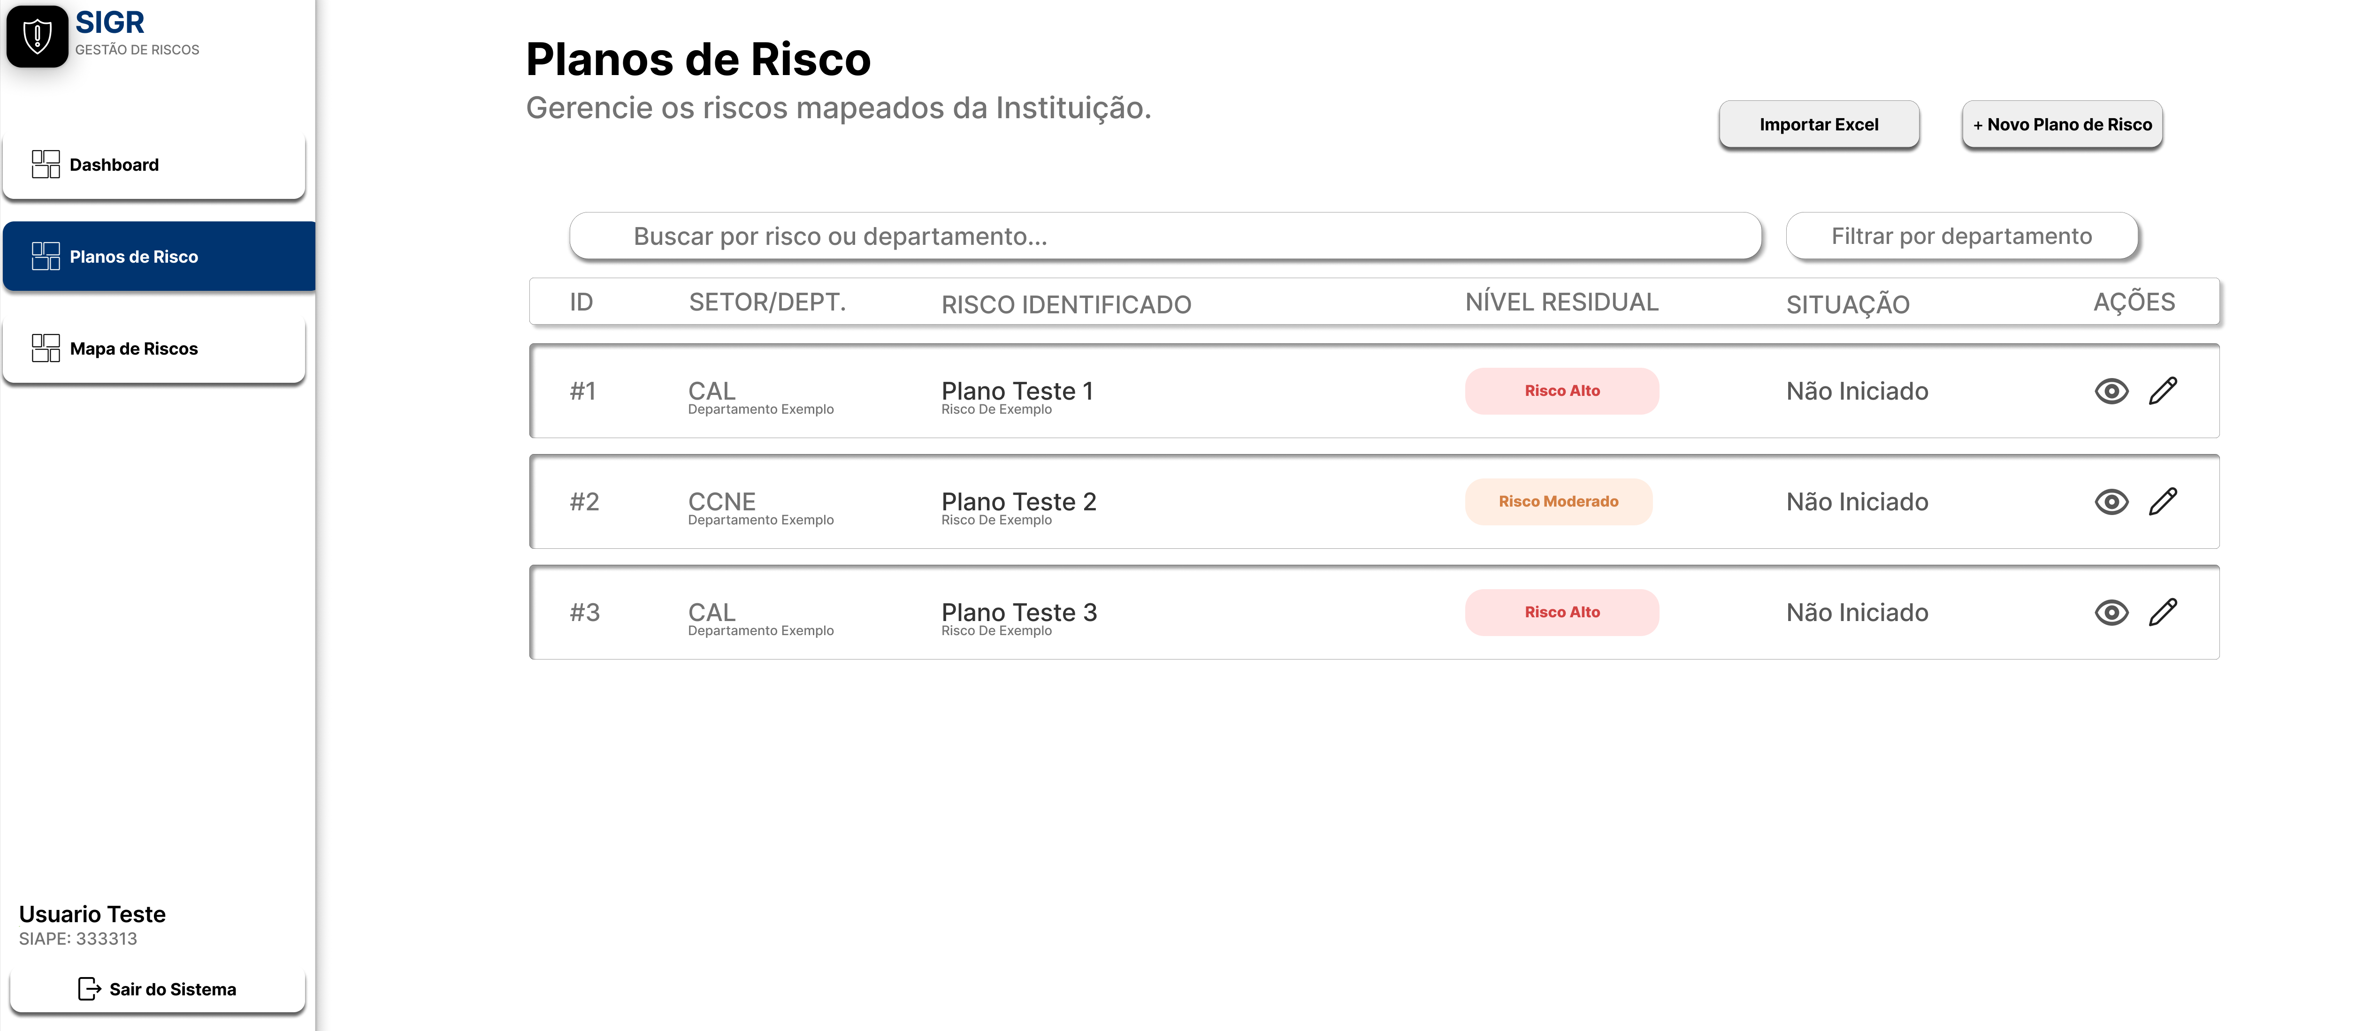Toggle the eye view icon for Plano Teste 2
Image resolution: width=2356 pixels, height=1031 pixels.
[x=2111, y=501]
